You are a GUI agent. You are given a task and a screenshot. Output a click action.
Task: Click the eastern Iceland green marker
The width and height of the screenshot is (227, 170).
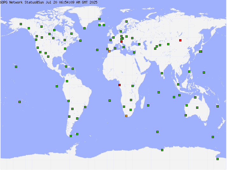pyautogui.click(x=104, y=25)
